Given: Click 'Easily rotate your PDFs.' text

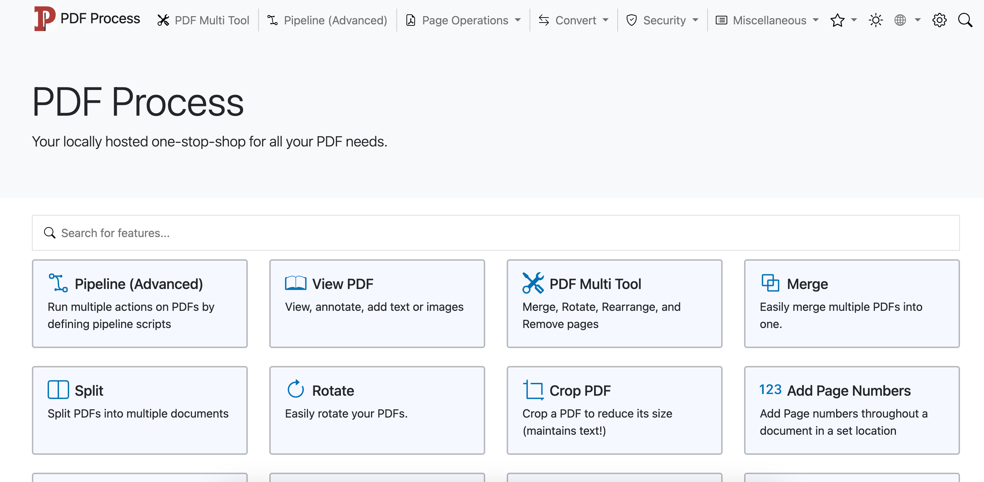Looking at the screenshot, I should 346,413.
